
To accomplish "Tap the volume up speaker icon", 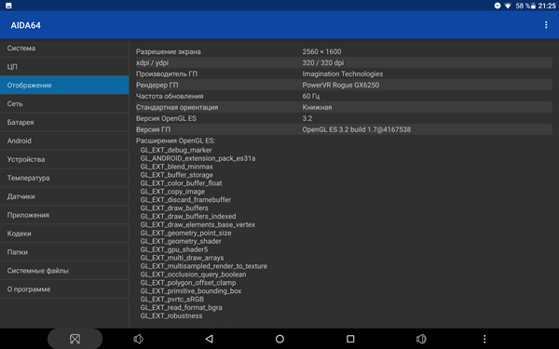I will pos(421,339).
